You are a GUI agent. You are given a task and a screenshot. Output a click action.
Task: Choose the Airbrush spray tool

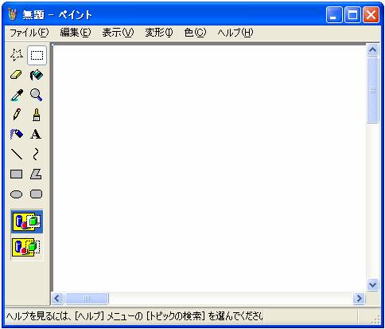pyautogui.click(x=17, y=135)
